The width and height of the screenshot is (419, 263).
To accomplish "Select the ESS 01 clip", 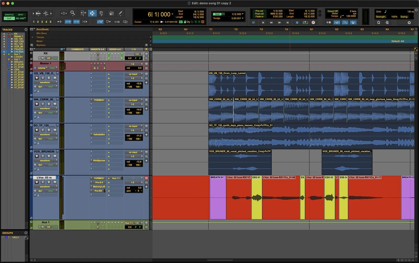I will pos(257,198).
